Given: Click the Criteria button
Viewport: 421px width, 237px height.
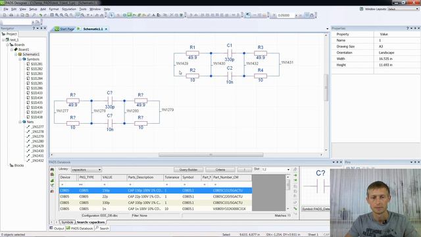Looking at the screenshot, I should (x=220, y=170).
